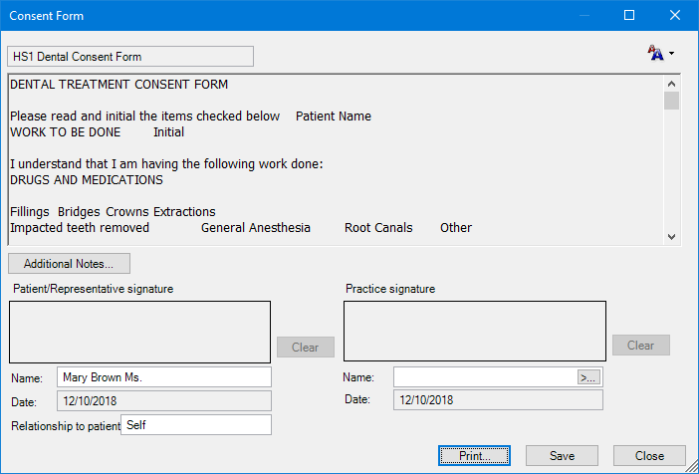Viewport: 699px width, 474px height.
Task: Click the practice signature Date field
Action: pyautogui.click(x=498, y=400)
